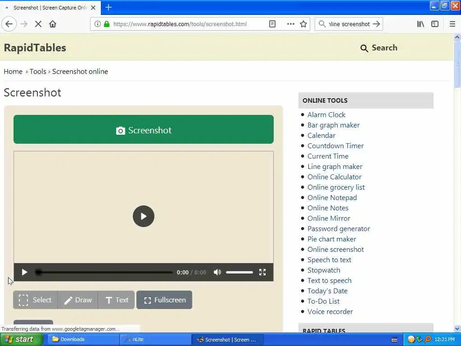Open Text to speech link
The image size is (461, 346).
329,280
